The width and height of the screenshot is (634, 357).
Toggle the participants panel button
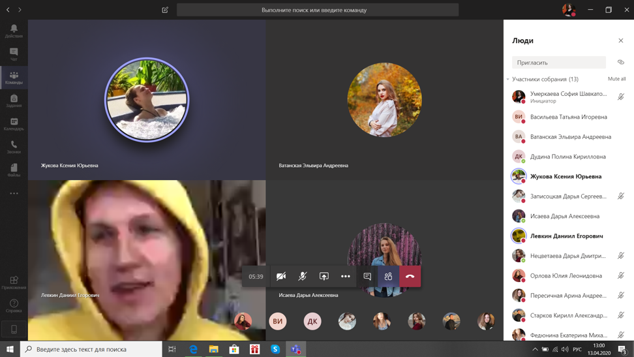(x=389, y=276)
